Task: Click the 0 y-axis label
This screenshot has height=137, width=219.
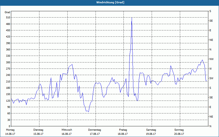Action: pyautogui.click(x=10, y=126)
